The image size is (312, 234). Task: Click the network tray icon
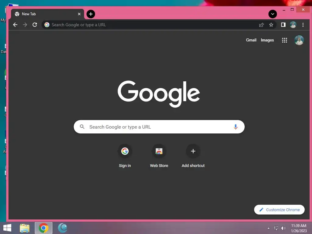(x=276, y=228)
